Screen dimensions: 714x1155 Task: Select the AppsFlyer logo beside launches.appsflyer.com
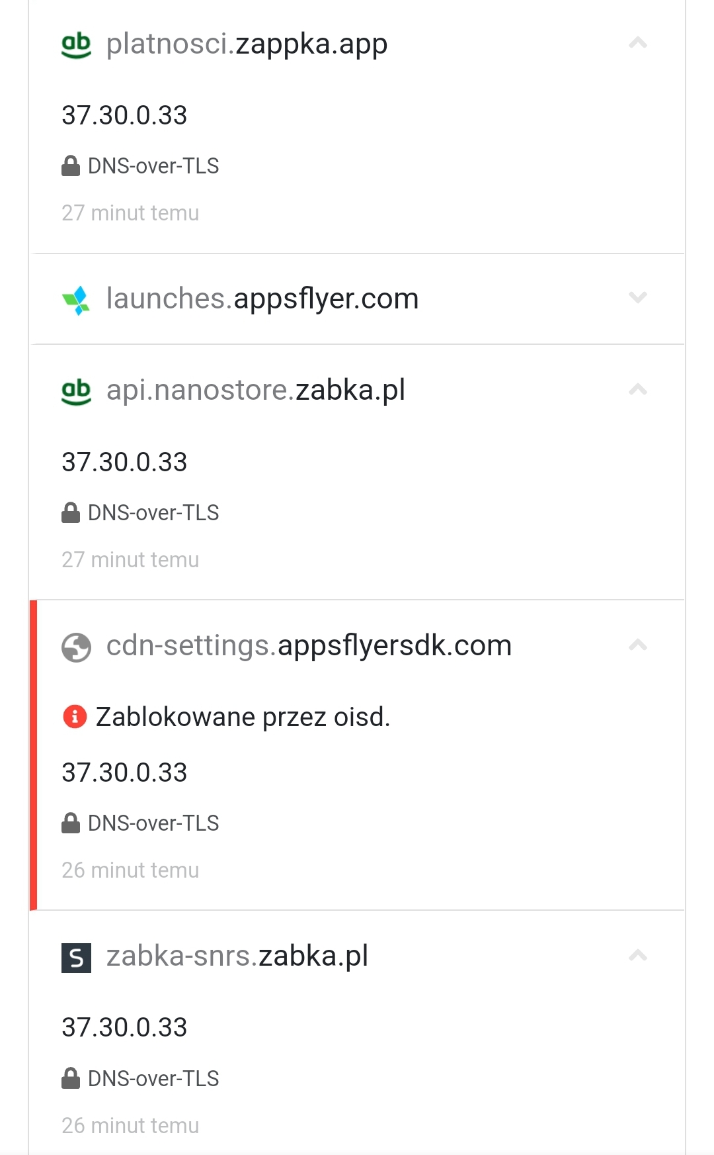click(x=75, y=299)
